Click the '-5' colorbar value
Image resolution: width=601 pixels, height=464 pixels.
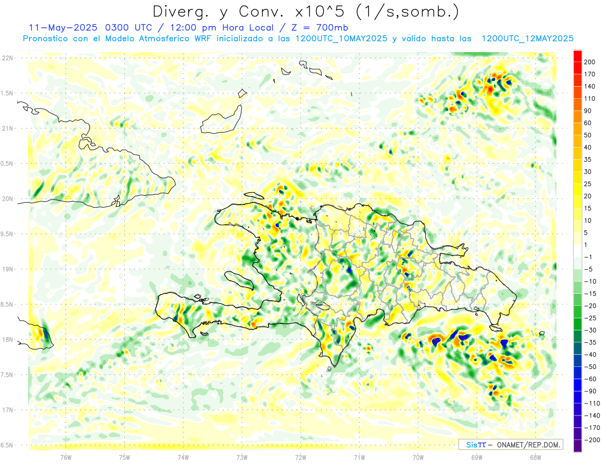(x=588, y=270)
